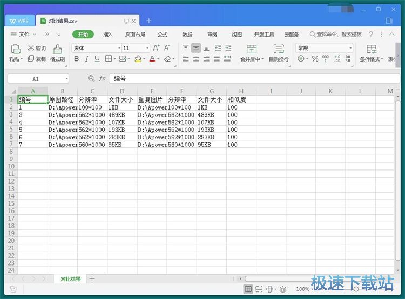Toggle middle vertical alignment
This screenshot has height=299, width=405.
point(196,48)
